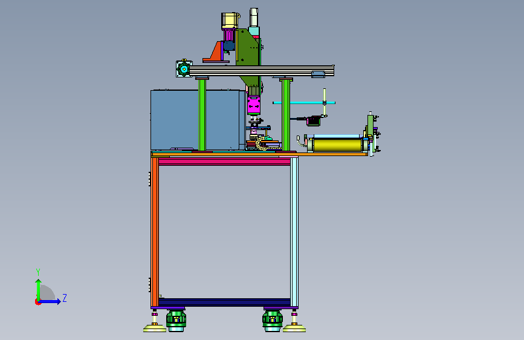Click the red origin point of the axis triad
The image size is (524, 340).
[37, 302]
